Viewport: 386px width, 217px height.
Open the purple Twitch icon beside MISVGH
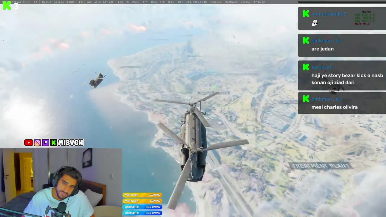(x=46, y=143)
